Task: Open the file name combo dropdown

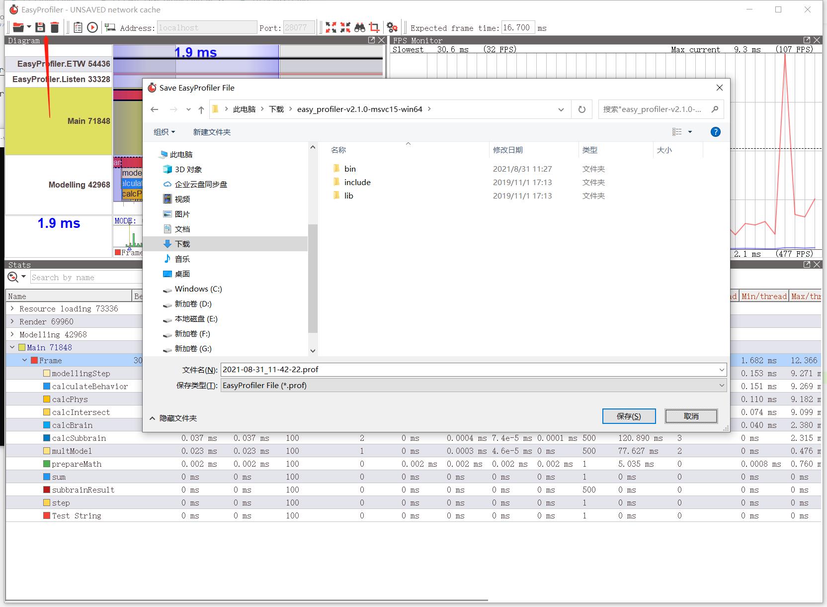Action: (722, 370)
